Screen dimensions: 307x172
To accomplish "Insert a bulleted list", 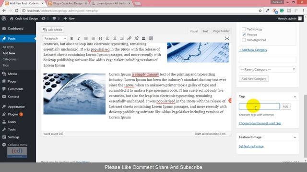I will 86,38.
